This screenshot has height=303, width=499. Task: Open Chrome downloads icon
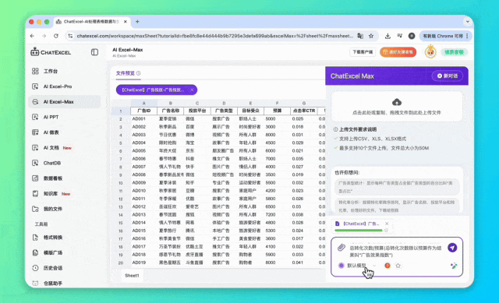(388, 36)
